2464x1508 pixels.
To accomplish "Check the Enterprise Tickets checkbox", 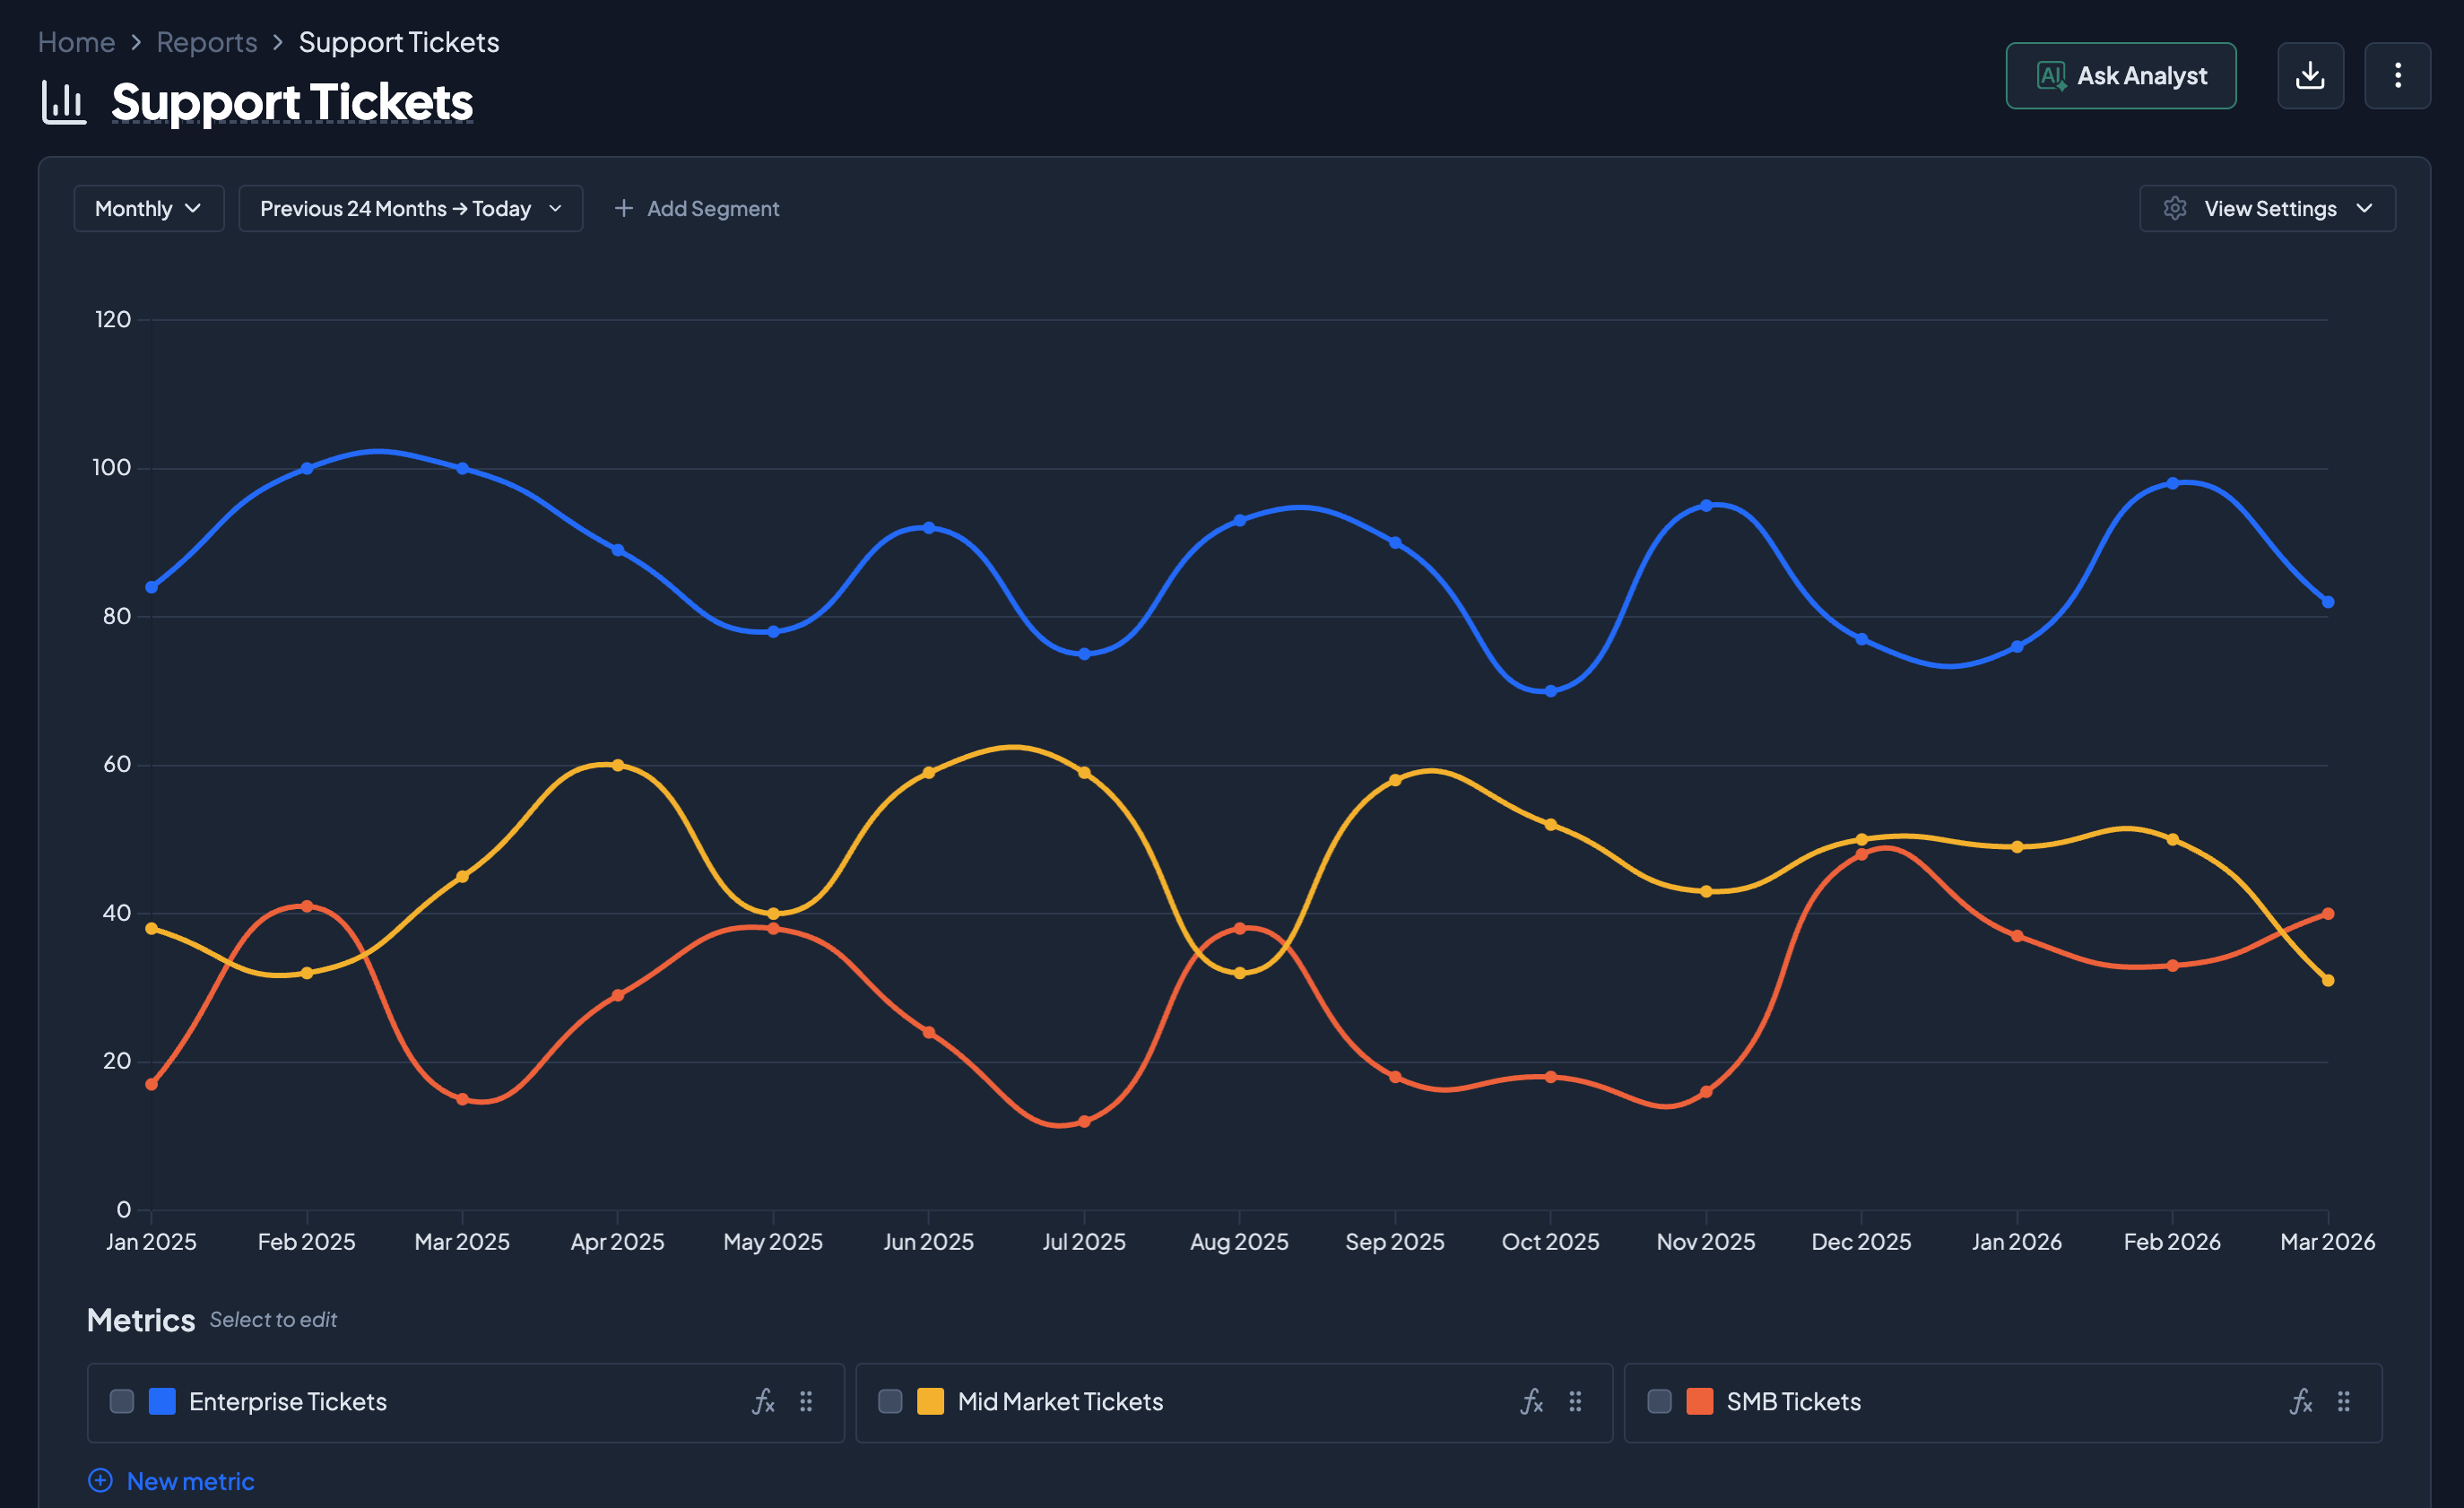I will pyautogui.click(x=122, y=1402).
